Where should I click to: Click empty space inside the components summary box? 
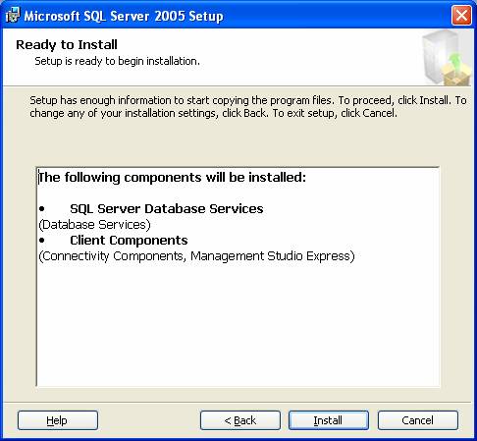click(x=238, y=324)
